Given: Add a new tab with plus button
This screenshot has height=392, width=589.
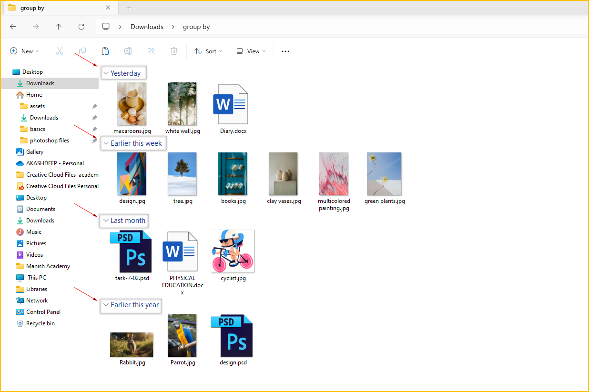Looking at the screenshot, I should [129, 8].
